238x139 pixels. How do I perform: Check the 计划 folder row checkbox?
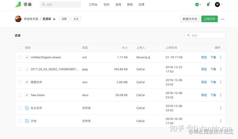coord(20,121)
